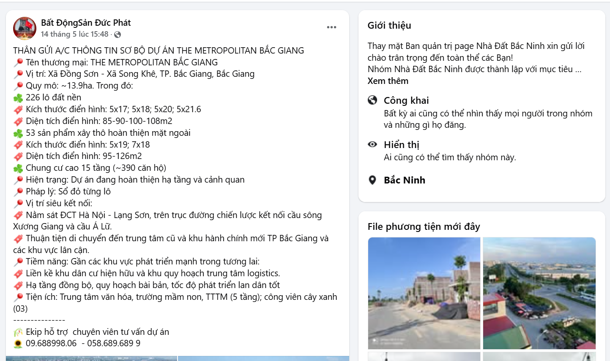The height and width of the screenshot is (361, 610).
Task: Click the Giới thiệu section heading
Action: tap(389, 25)
